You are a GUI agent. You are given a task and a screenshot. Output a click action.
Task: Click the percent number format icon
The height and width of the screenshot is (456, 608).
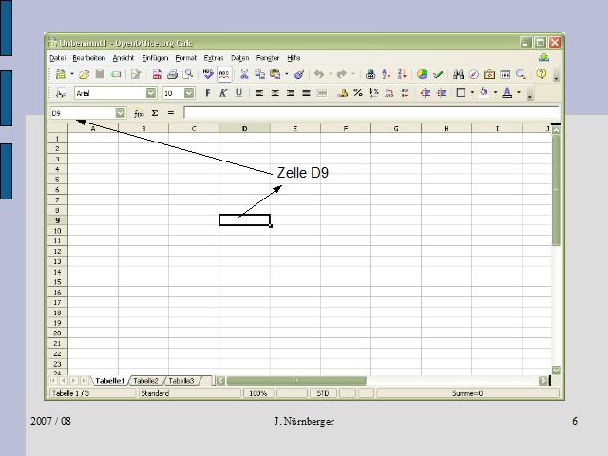[x=358, y=93]
